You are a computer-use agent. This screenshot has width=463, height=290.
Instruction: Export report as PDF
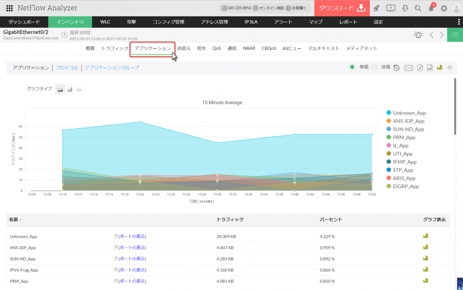click(x=420, y=68)
